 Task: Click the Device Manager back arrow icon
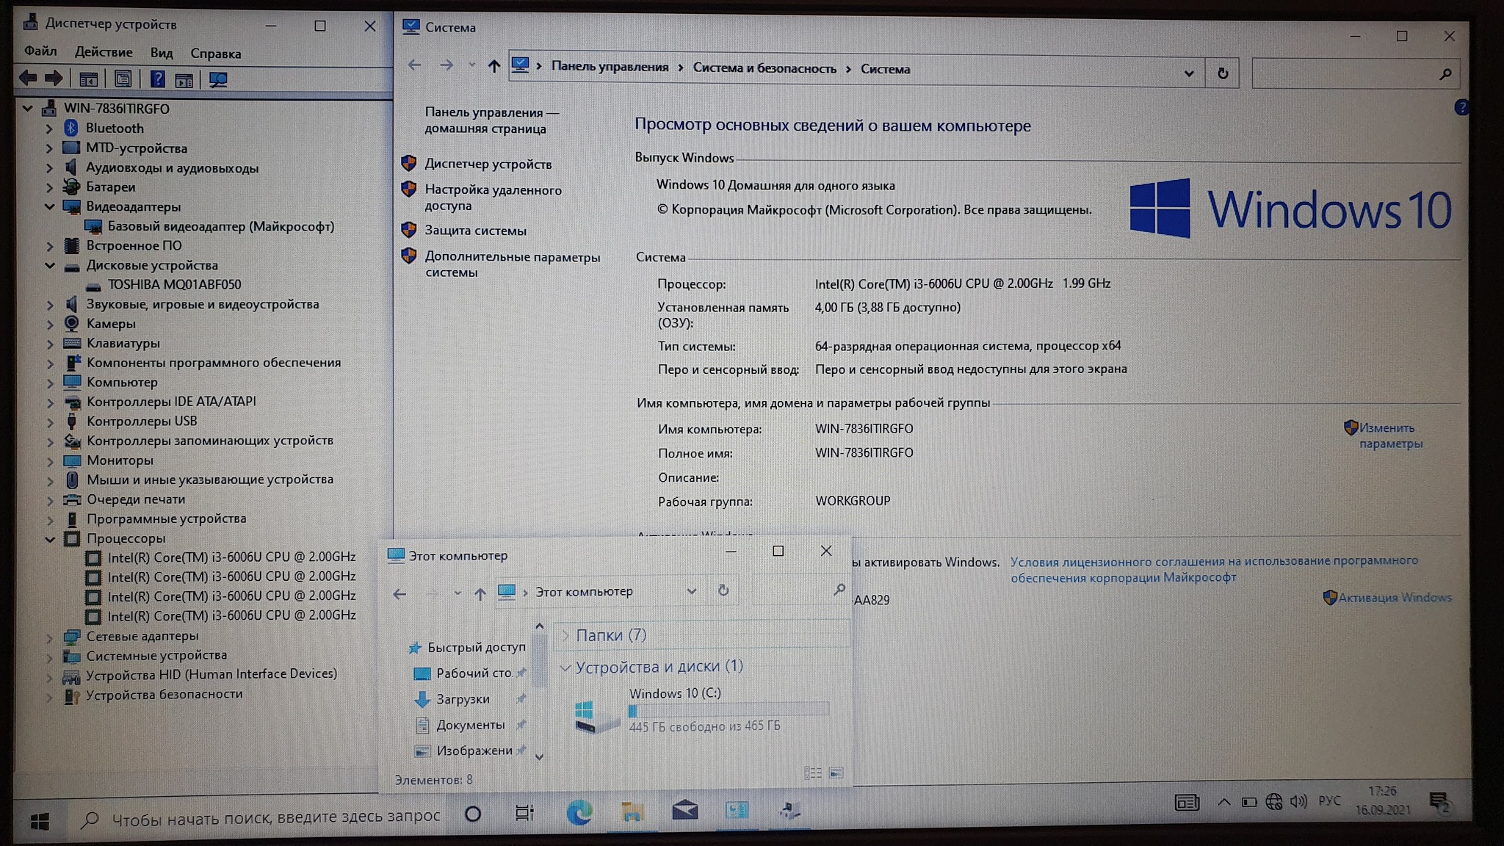point(29,79)
